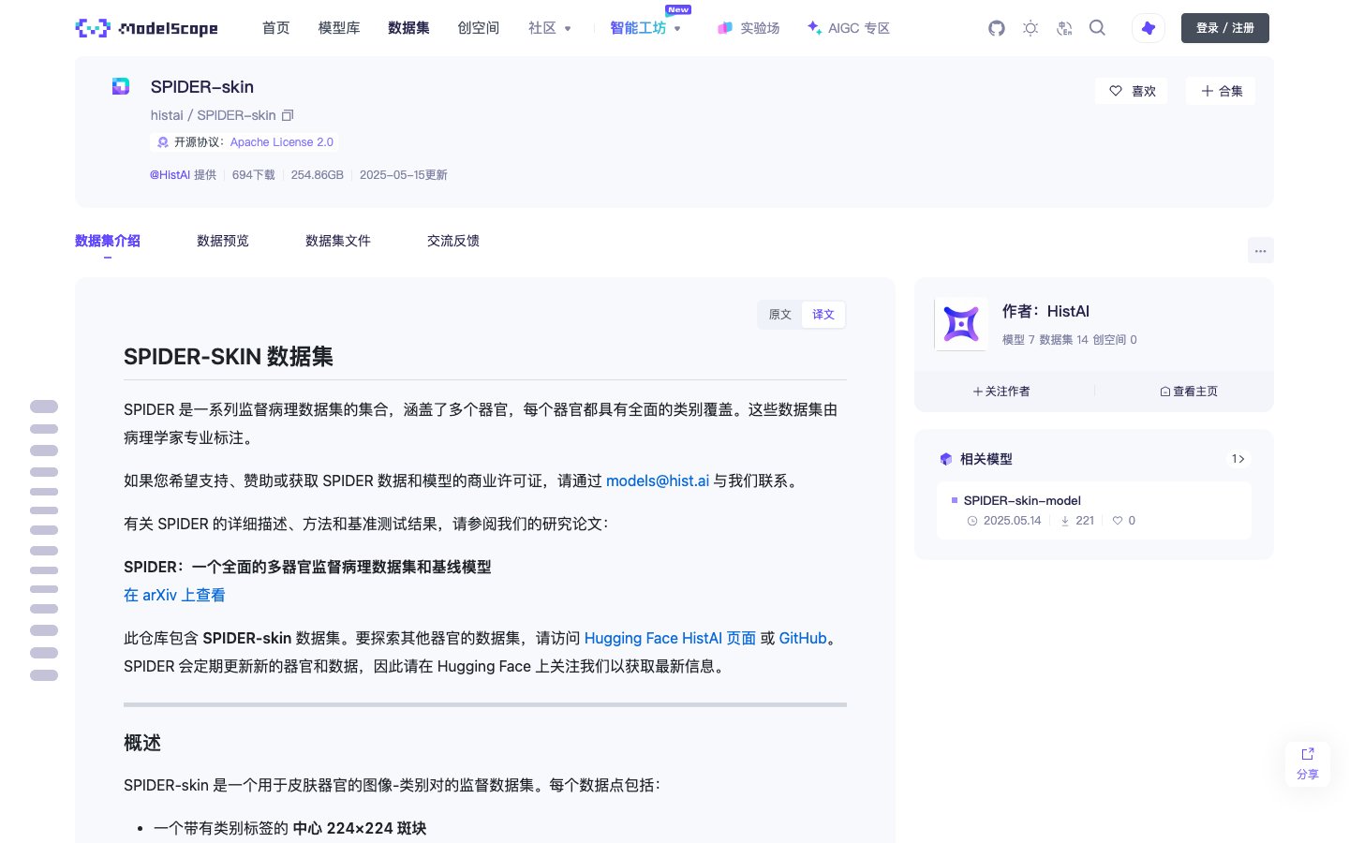This screenshot has height=843, width=1349.
Task: Open the SPIDER-skin-model related model card
Action: (1093, 510)
